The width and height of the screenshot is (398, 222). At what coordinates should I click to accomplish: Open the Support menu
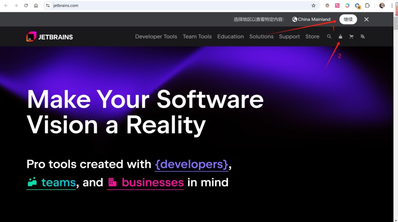pyautogui.click(x=289, y=36)
